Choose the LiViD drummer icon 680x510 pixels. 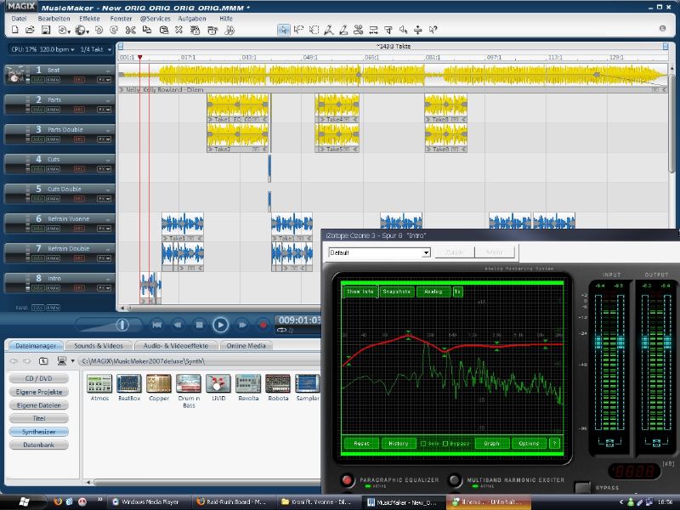click(218, 384)
